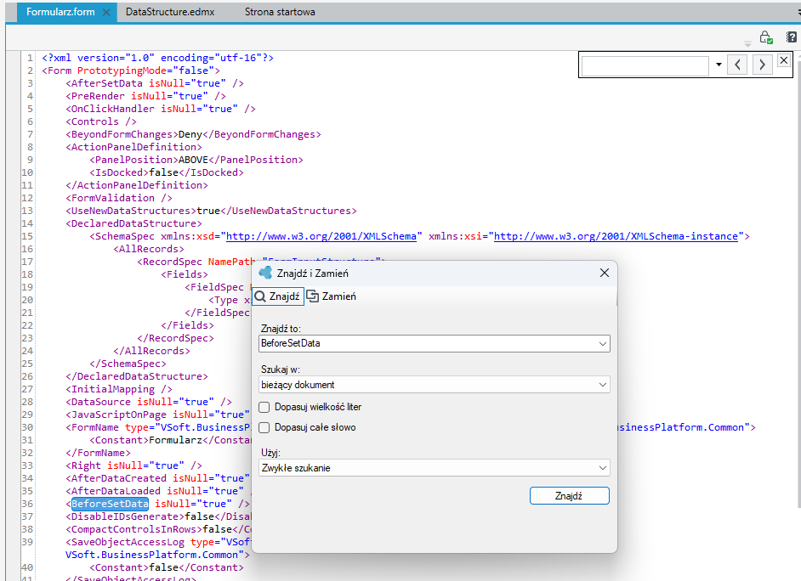Go to previous match in quick search bar
The height and width of the screenshot is (581, 801).
(737, 65)
